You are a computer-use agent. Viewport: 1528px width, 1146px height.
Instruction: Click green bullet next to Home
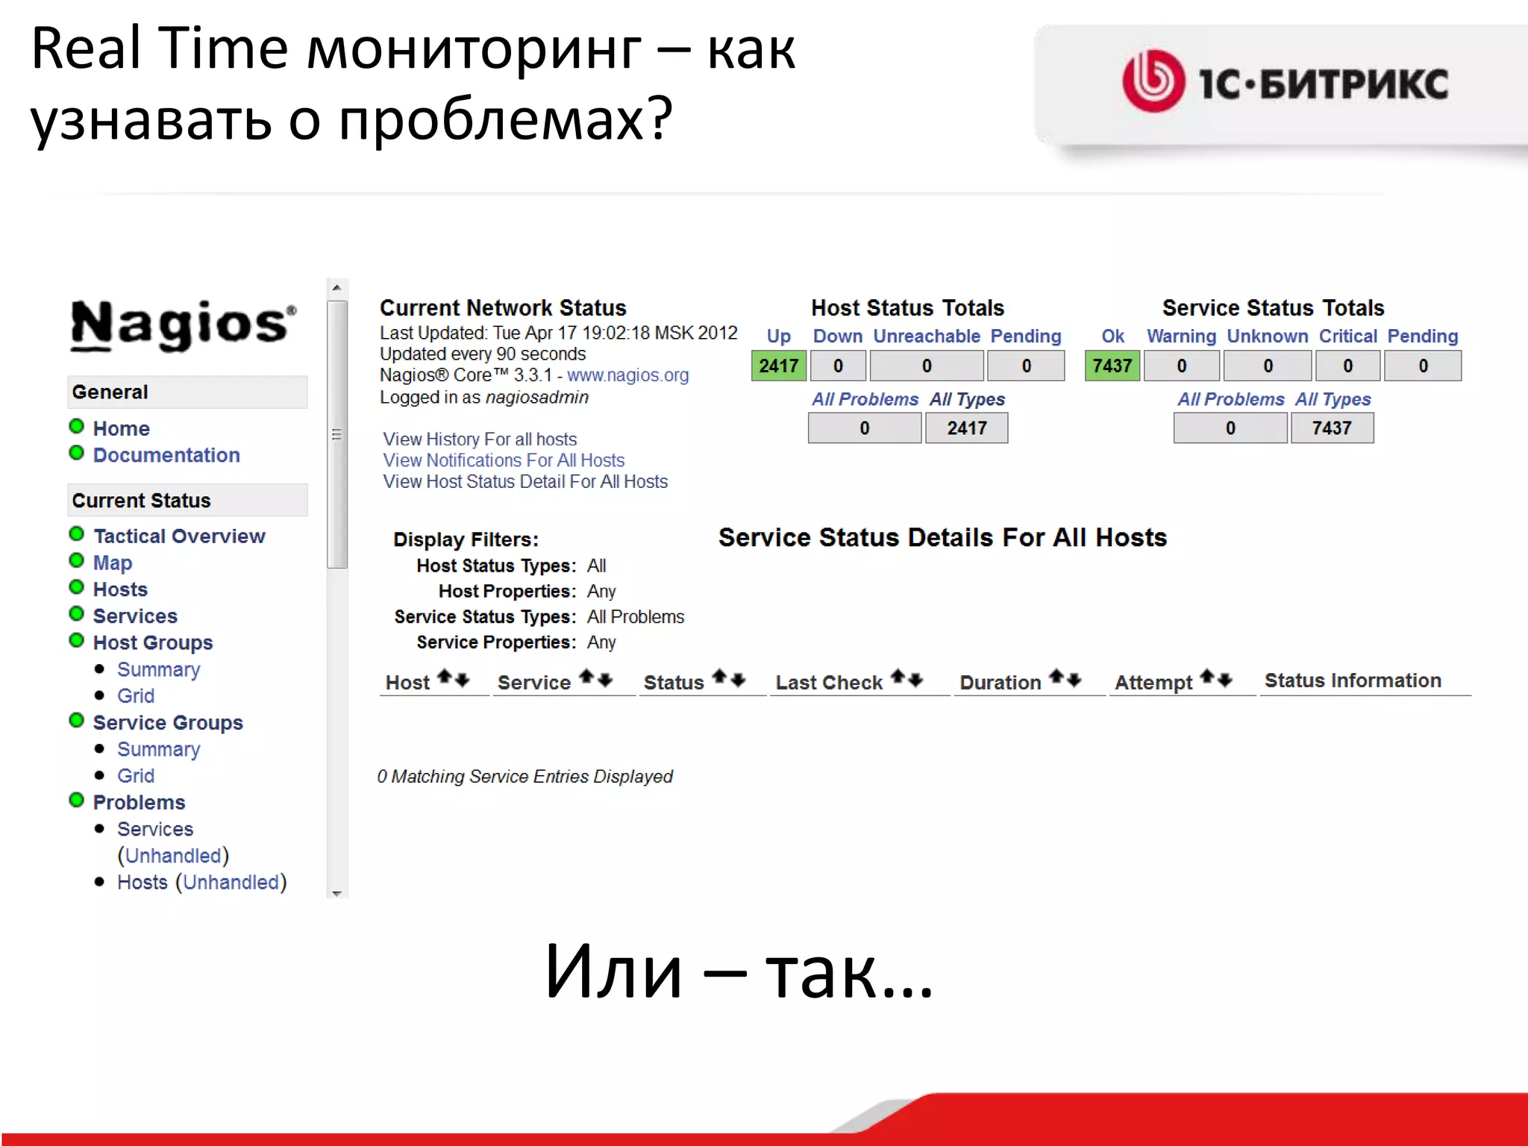coord(76,426)
